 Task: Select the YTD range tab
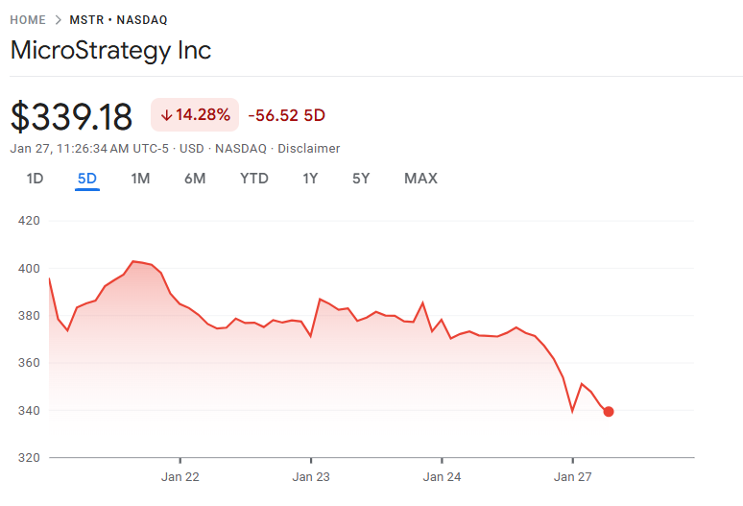254,179
